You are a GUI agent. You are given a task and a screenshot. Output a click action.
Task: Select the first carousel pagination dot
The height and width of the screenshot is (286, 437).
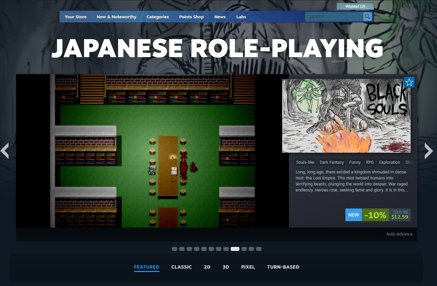pos(175,249)
